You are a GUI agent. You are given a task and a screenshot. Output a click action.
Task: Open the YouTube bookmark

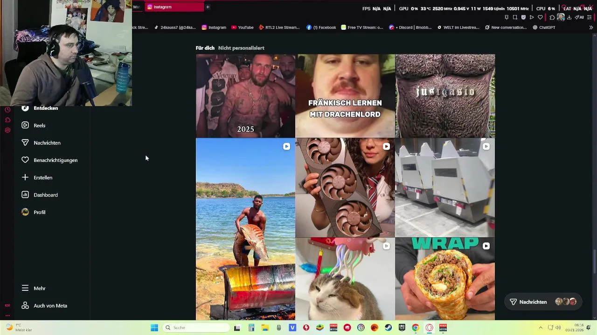pos(242,27)
